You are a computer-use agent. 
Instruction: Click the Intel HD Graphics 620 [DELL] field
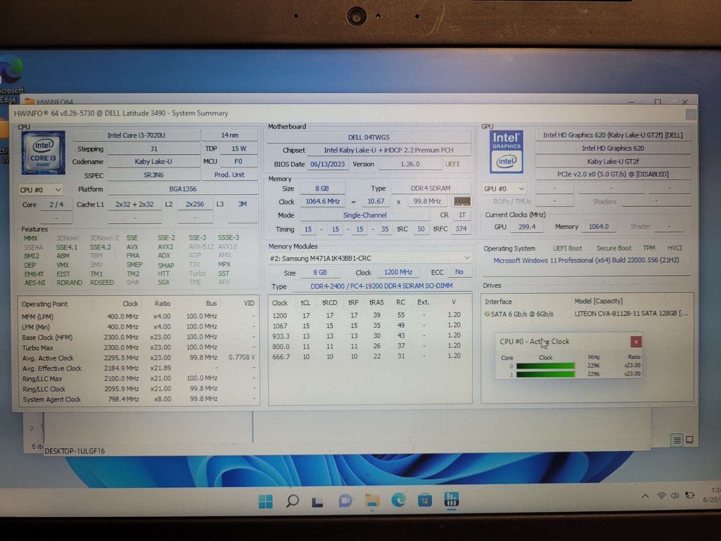click(x=613, y=135)
